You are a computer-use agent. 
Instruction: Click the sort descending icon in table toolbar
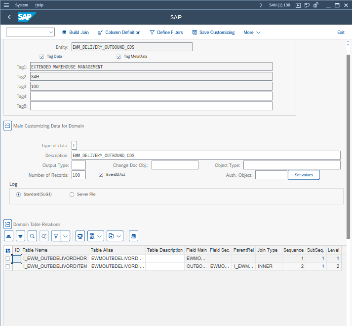pos(20,236)
